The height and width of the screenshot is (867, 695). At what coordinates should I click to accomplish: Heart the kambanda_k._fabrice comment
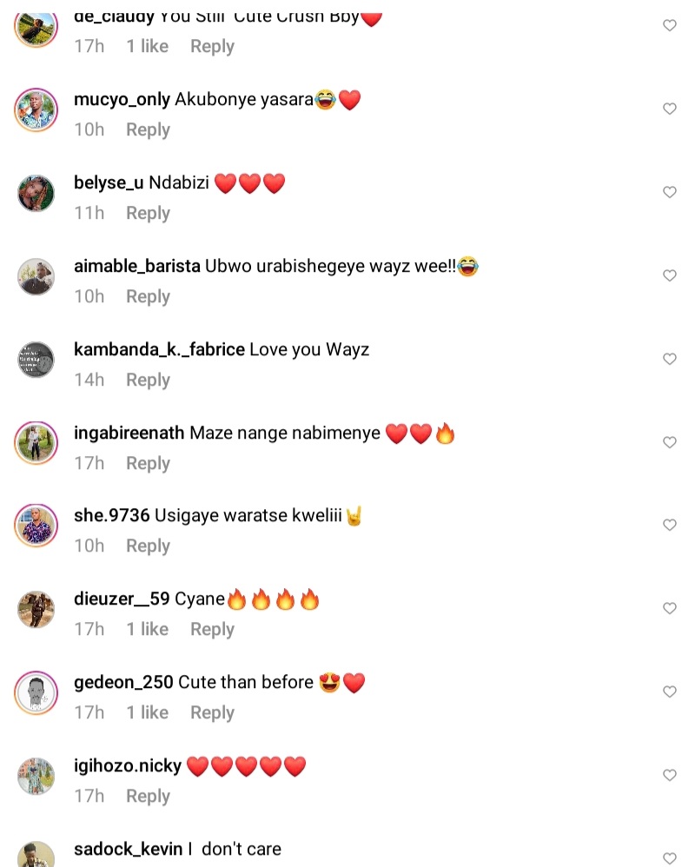click(670, 359)
